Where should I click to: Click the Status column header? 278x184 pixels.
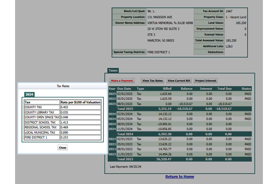pyautogui.click(x=246, y=89)
